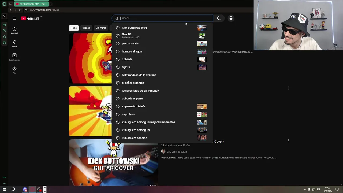Choose the 'kun aguero among us' suggestion
This screenshot has width=343, height=193.
[162, 130]
